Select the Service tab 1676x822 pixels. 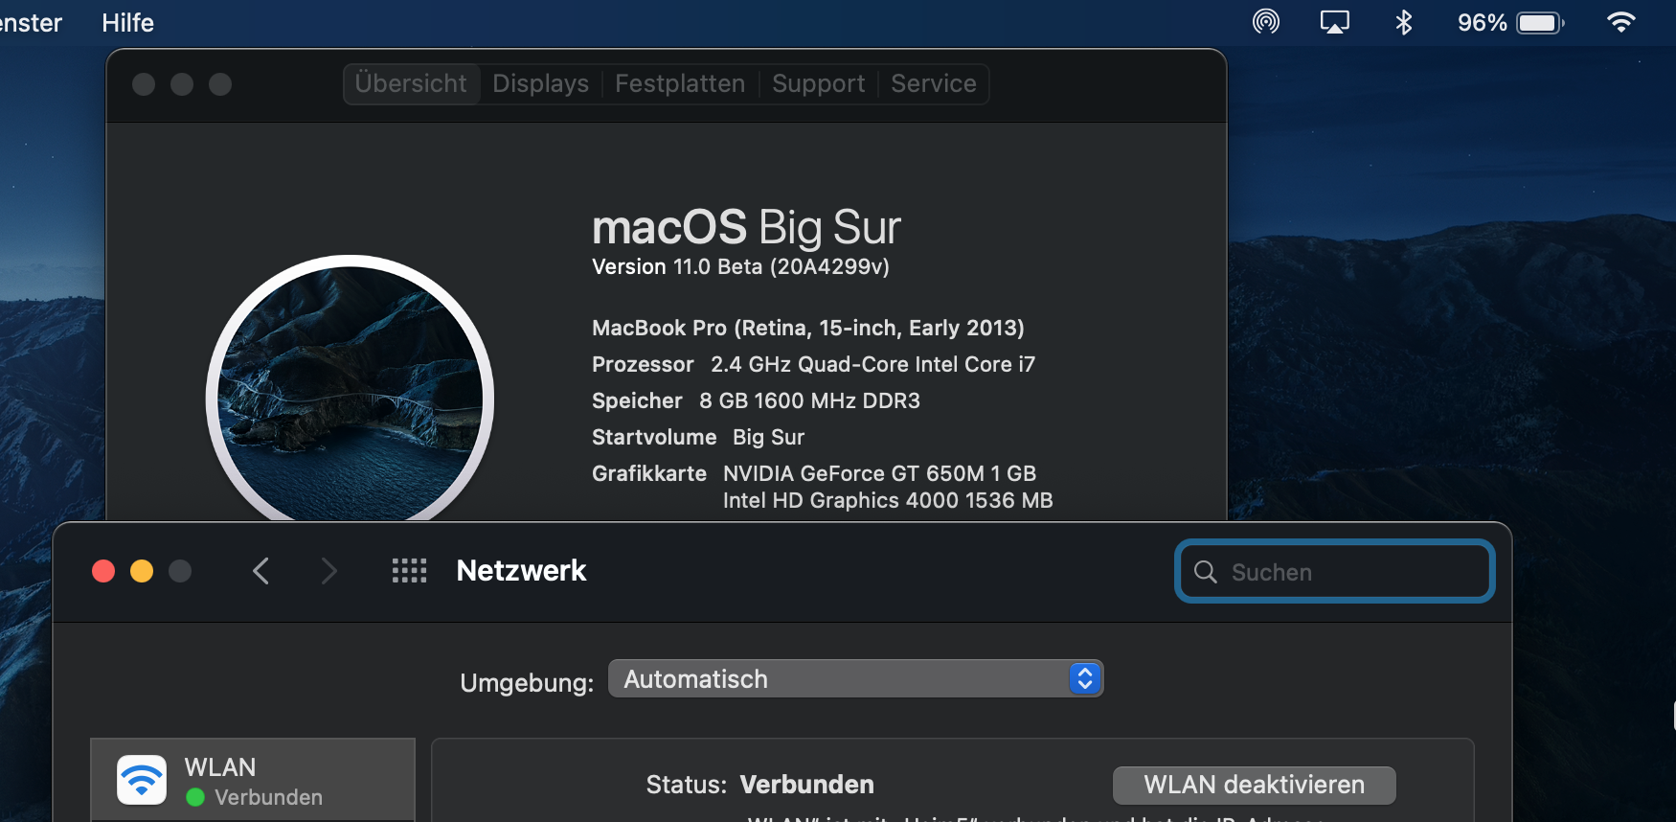[x=934, y=83]
